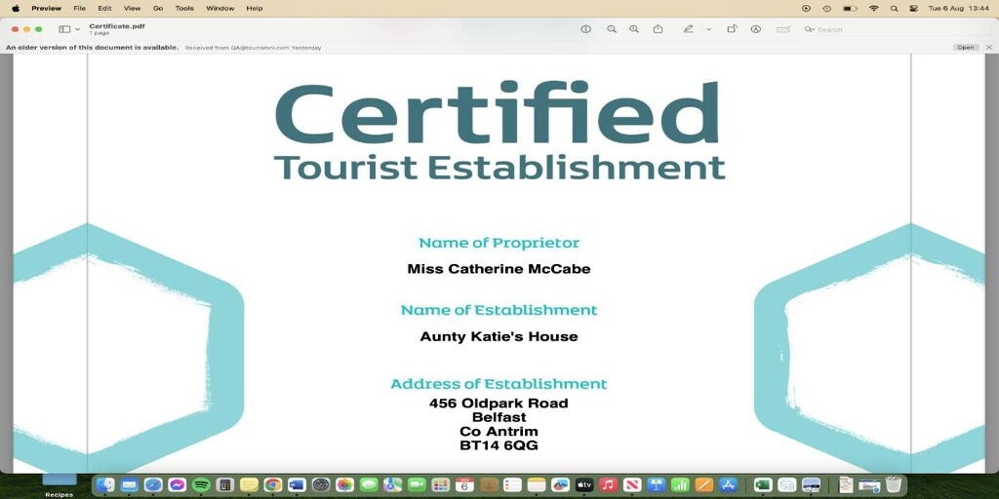This screenshot has height=499, width=999.
Task: Click the proprietor name Miss Catherine McCabe
Action: point(499,269)
